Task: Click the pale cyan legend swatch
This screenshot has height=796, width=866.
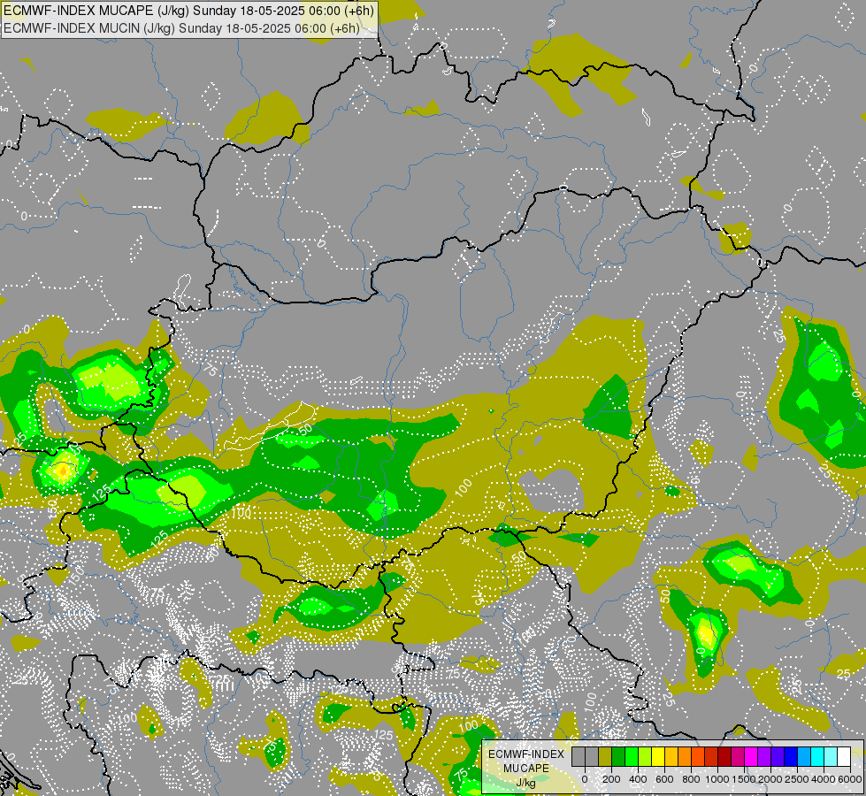Action: [831, 757]
